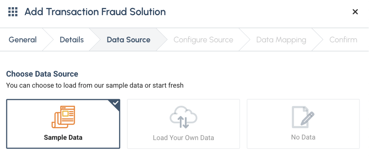This screenshot has width=370, height=163.
Task: Open the Confirm step tab
Action: [x=343, y=40]
